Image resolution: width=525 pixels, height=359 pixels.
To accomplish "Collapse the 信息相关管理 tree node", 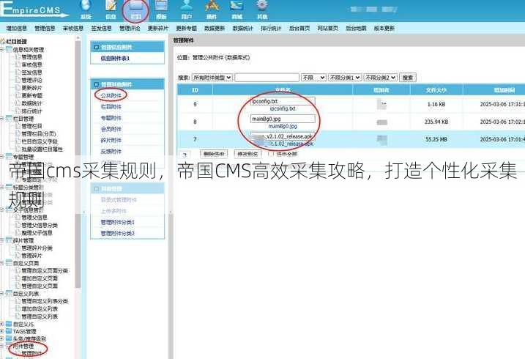I will [2, 49].
